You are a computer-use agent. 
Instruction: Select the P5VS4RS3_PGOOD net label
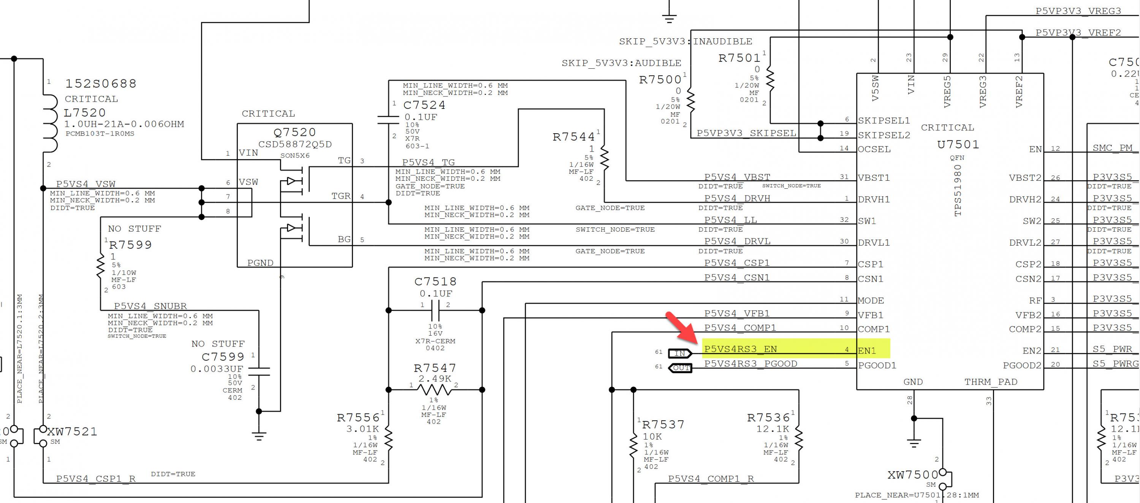pyautogui.click(x=750, y=364)
